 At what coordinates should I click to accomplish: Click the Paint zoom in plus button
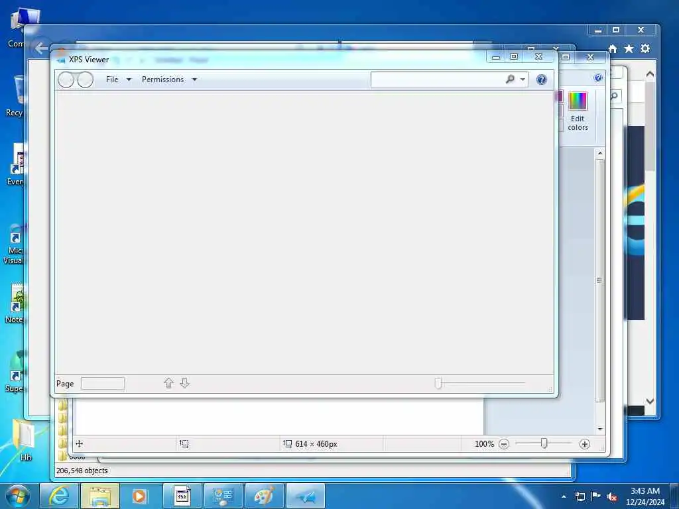[585, 444]
